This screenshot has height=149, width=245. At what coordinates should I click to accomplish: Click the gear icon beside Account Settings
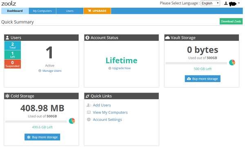coord(89,120)
